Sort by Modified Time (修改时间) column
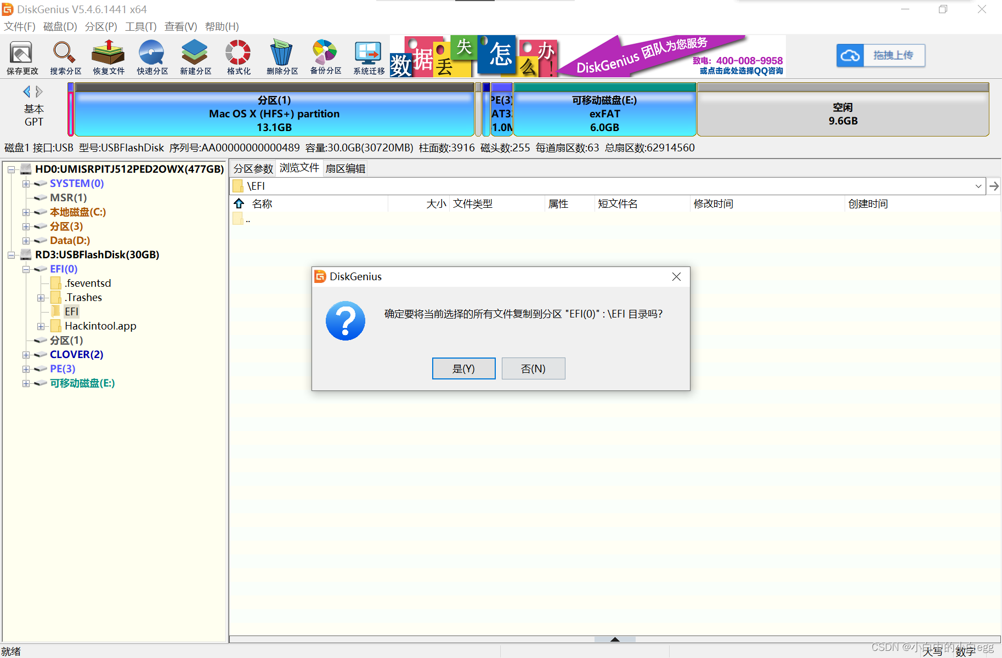 click(713, 203)
